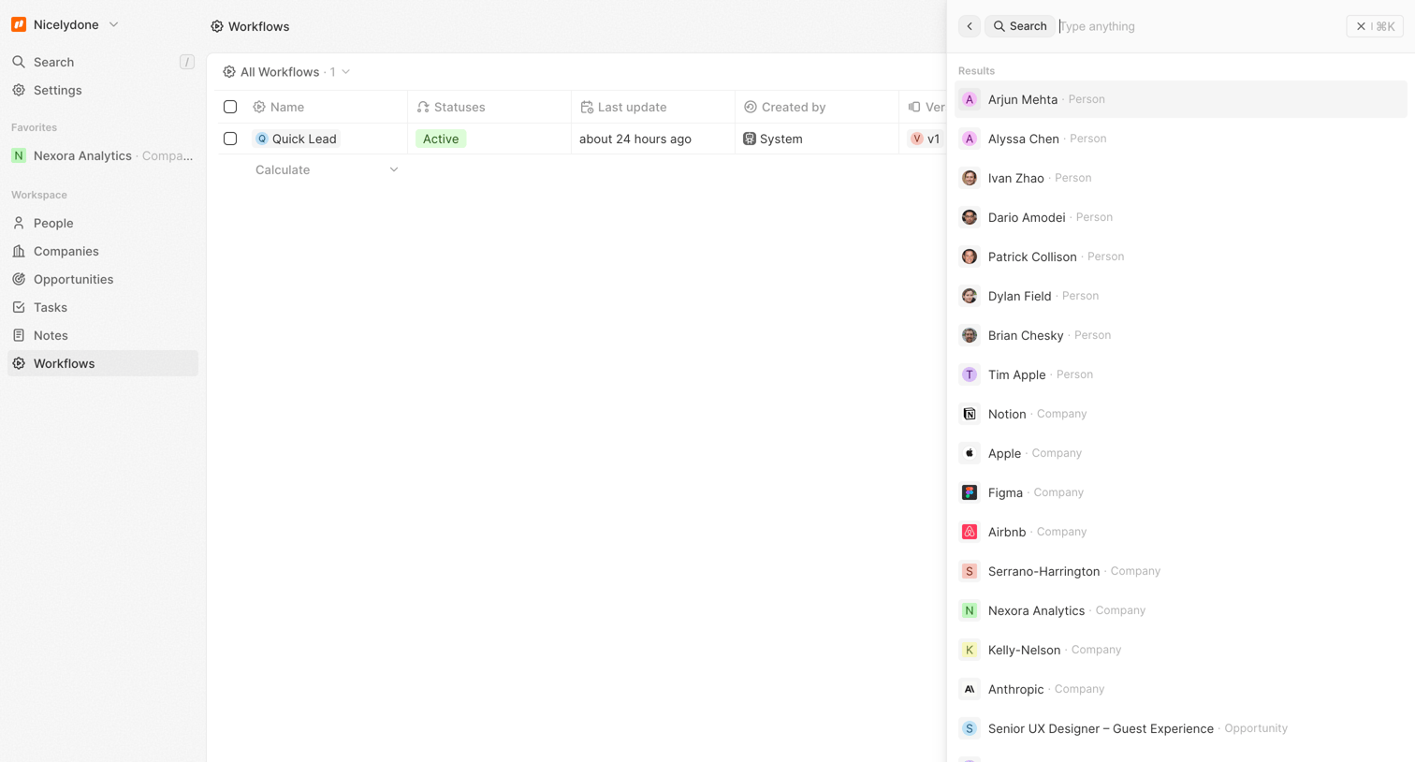This screenshot has width=1415, height=762.
Task: Select Kelly-Nelson company result
Action: point(1181,650)
